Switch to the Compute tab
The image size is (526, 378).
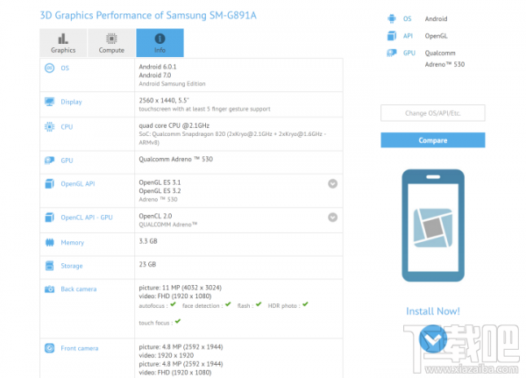click(x=111, y=43)
